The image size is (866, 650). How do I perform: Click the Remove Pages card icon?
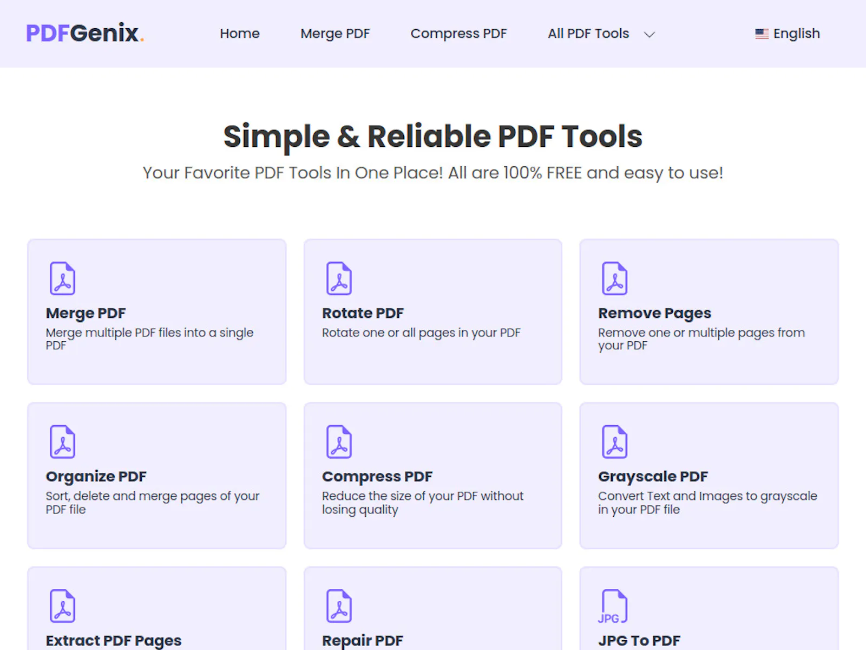615,278
